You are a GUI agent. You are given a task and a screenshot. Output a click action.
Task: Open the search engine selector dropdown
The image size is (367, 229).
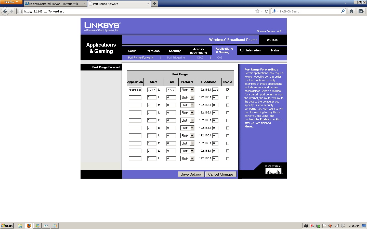[276, 11]
